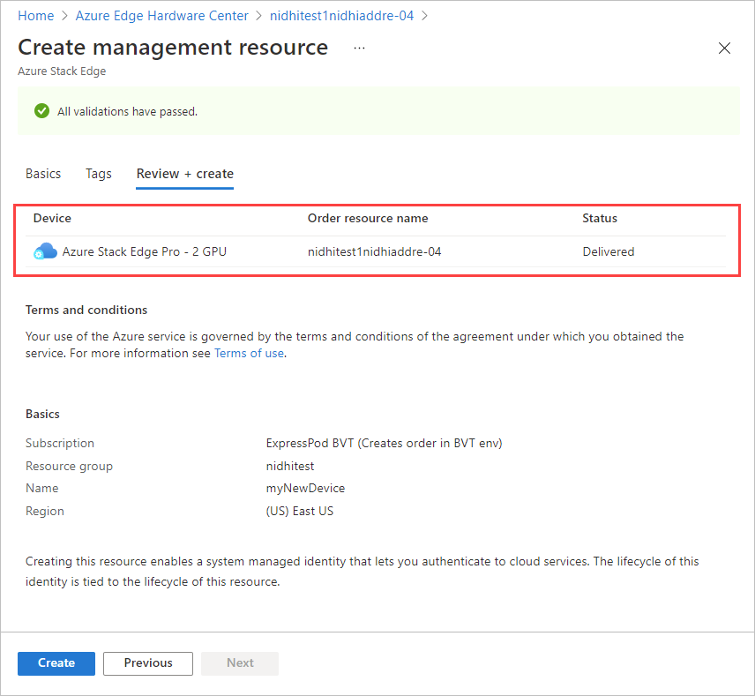Screen dimensions: 755x696
Task: Open the Terms of use link
Action: click(x=248, y=353)
